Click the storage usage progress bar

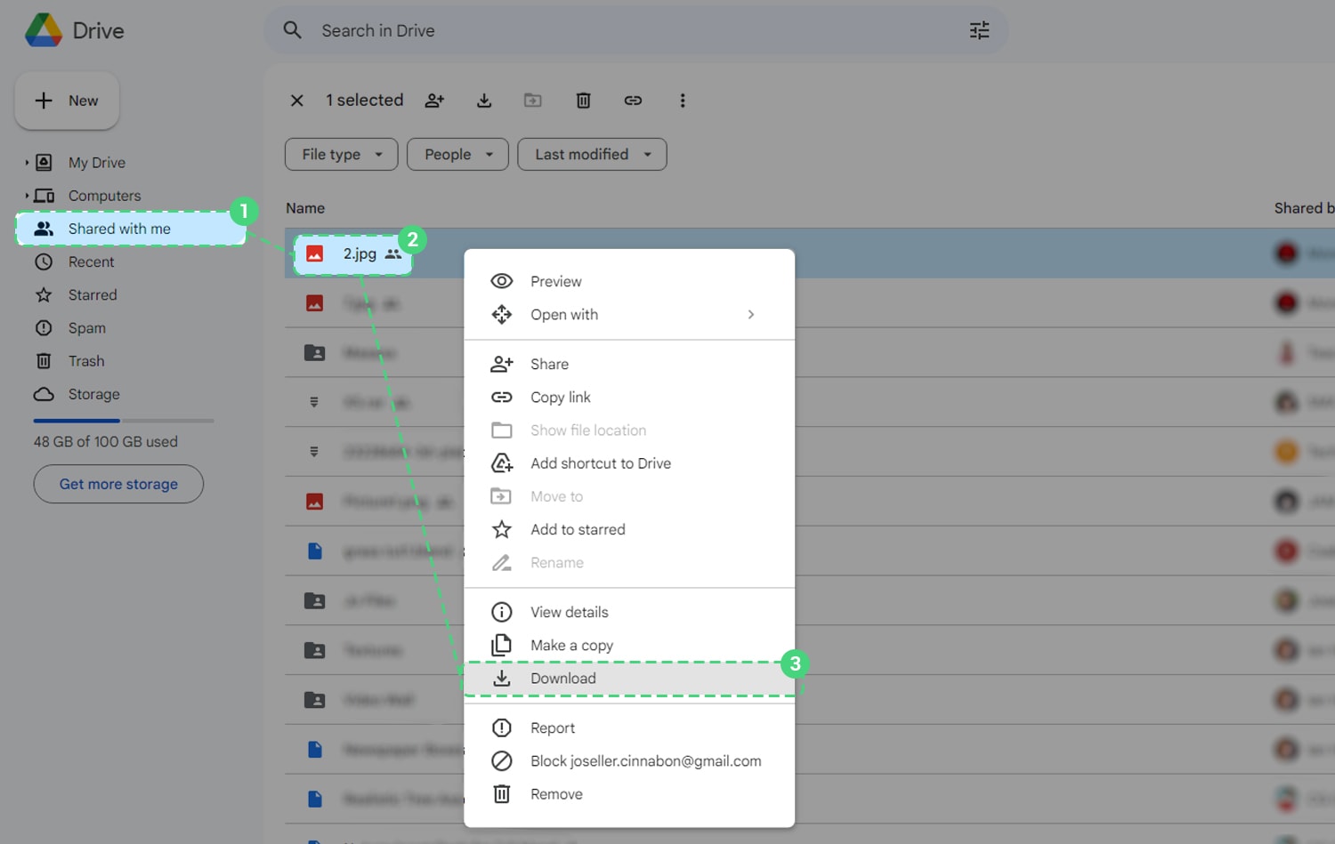click(x=123, y=421)
